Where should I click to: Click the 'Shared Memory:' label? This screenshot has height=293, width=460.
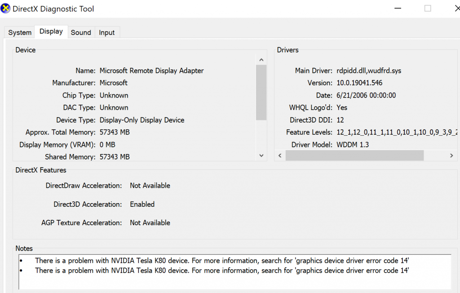pyautogui.click(x=70, y=157)
